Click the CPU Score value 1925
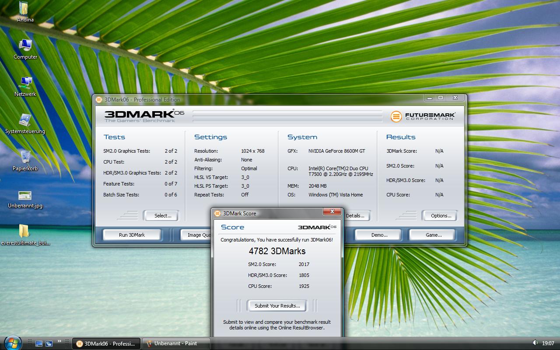 (x=304, y=286)
